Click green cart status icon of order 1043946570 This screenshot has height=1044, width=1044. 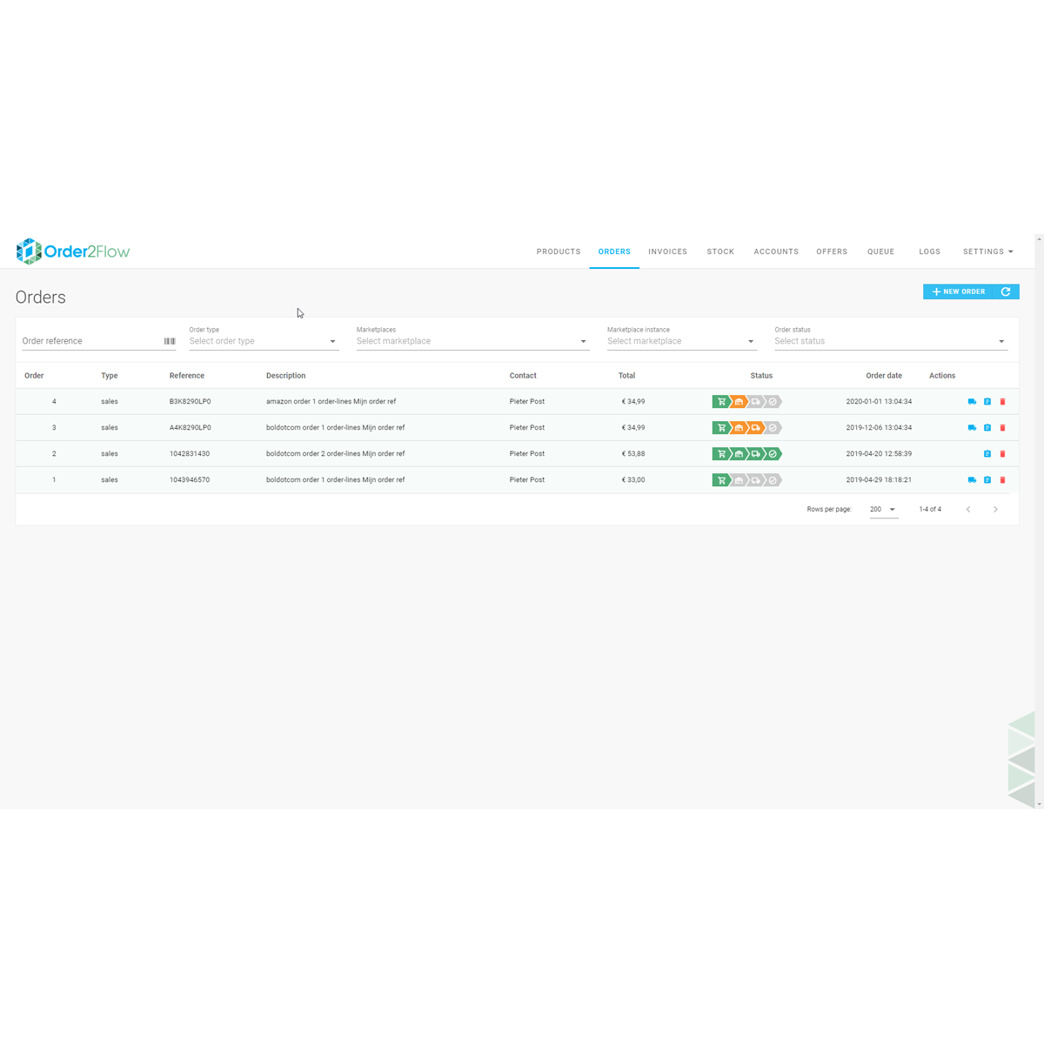pos(721,480)
